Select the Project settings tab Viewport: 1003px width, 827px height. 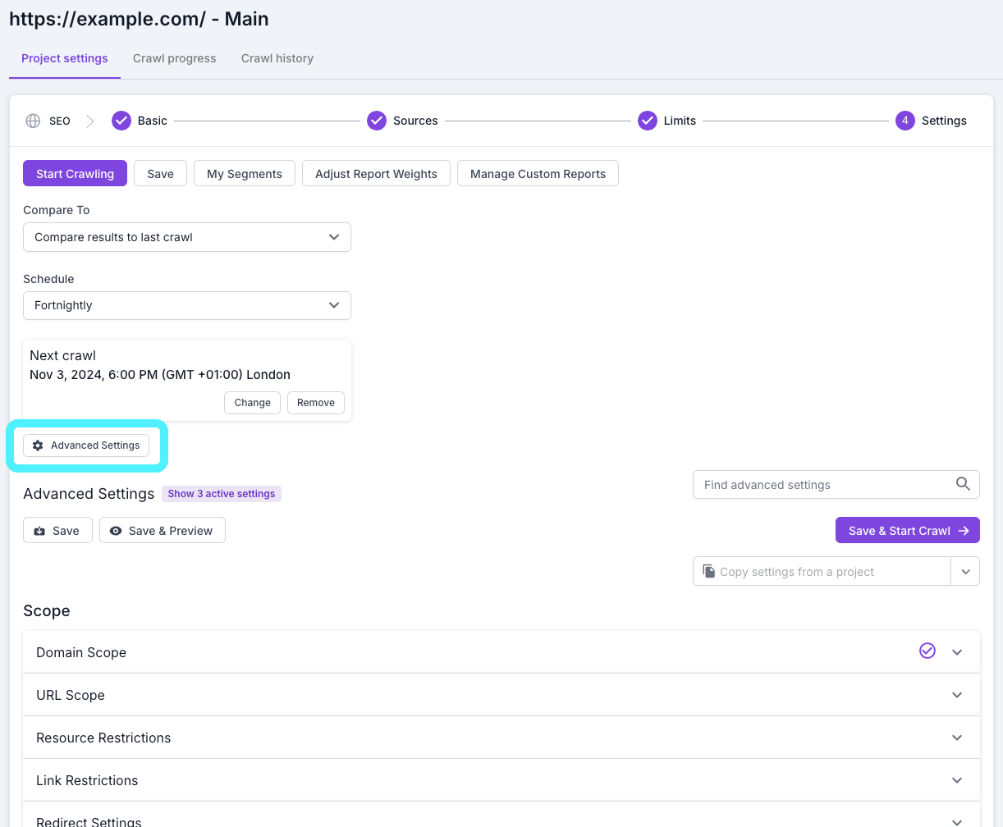coord(65,58)
